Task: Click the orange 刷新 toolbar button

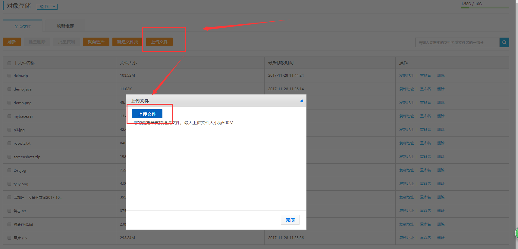Action: [x=12, y=42]
